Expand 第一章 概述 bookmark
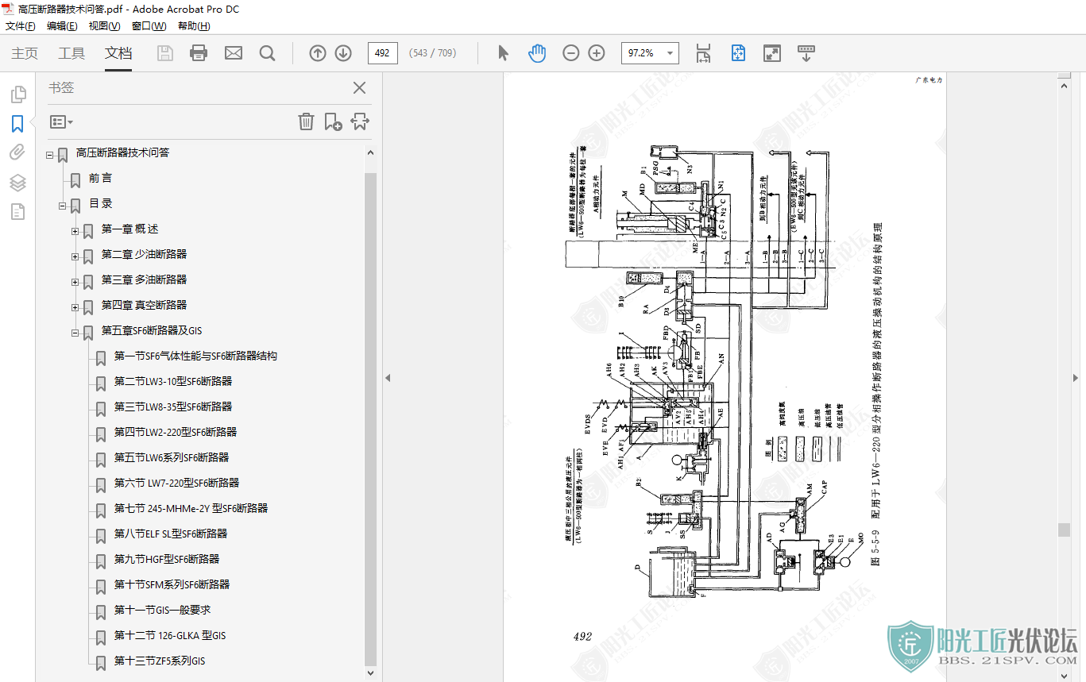Viewport: 1086px width, 682px height. (x=75, y=232)
